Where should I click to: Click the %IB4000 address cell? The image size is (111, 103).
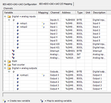(68, 20)
